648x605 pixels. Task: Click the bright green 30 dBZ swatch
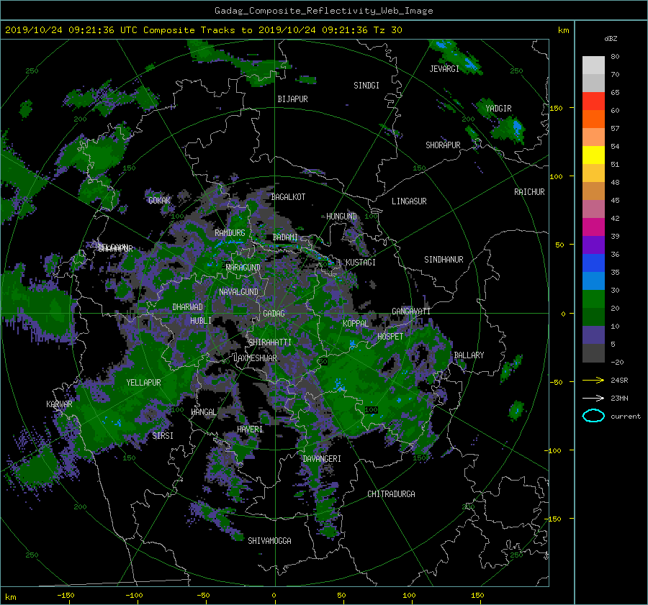(593, 299)
